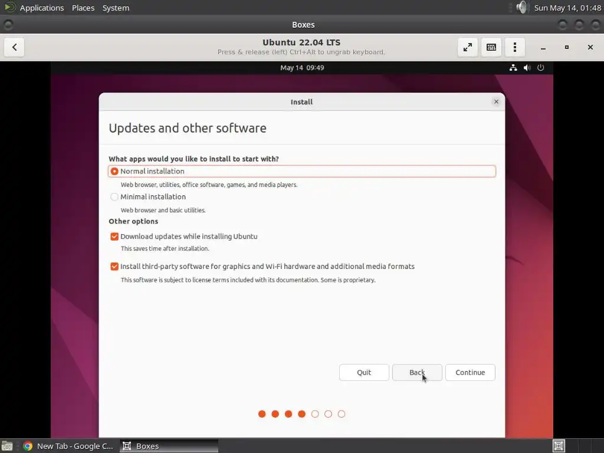604x453 pixels.
Task: Click the Back button in installer
Action: 417,373
